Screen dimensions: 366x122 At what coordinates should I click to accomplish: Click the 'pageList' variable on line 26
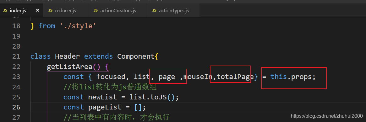coord(105,107)
